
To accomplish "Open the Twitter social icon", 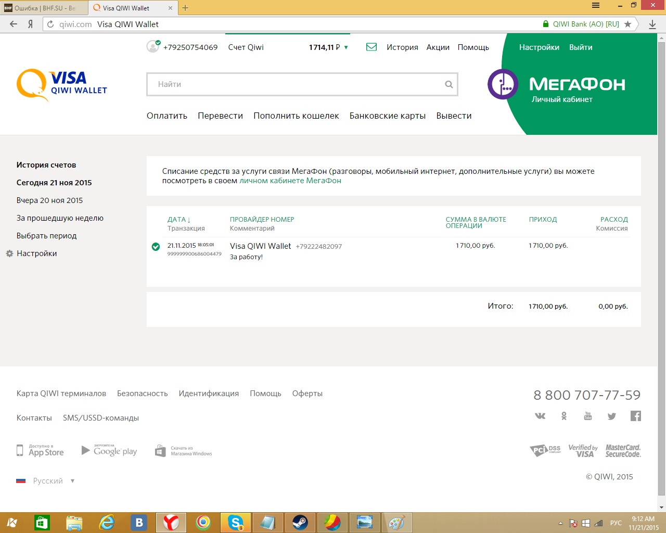I will point(612,416).
